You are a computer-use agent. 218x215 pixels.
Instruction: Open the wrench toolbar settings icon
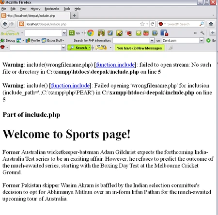tap(202, 33)
